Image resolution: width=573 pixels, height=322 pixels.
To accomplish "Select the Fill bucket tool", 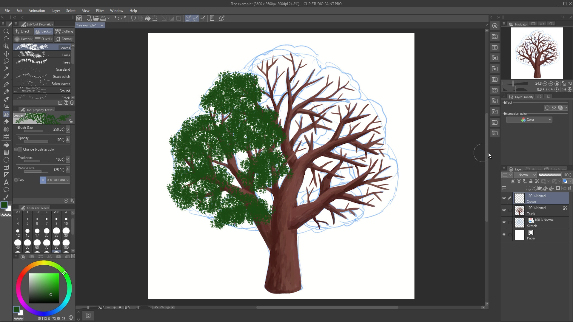I will pyautogui.click(x=6, y=145).
